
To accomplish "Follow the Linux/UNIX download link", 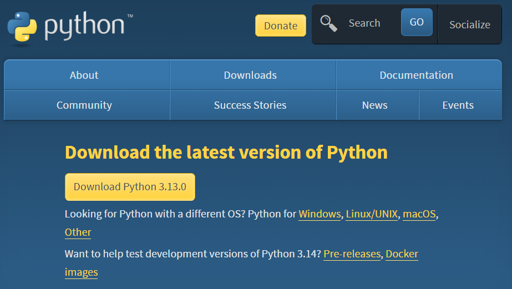I will 372,214.
